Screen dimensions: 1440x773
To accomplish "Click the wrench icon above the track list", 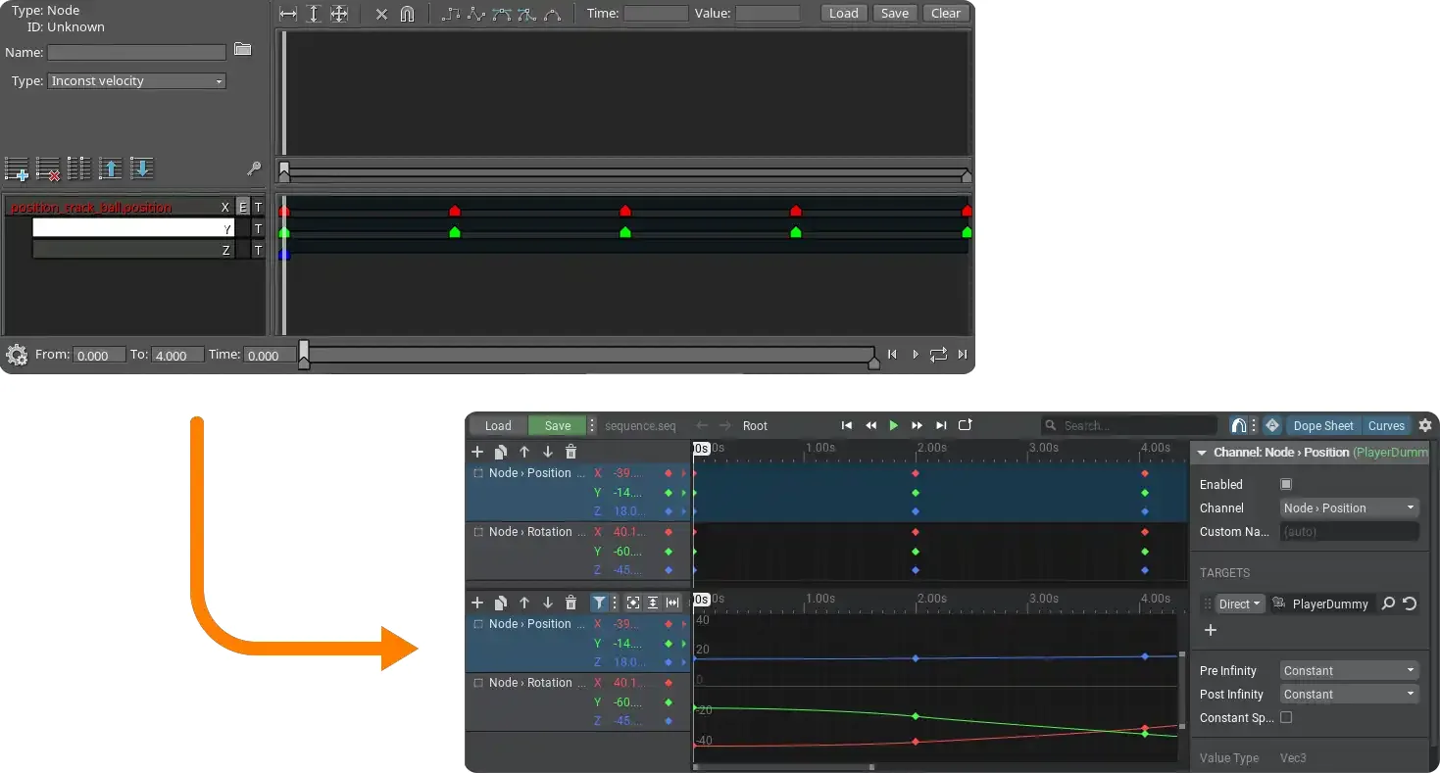I will pos(255,169).
